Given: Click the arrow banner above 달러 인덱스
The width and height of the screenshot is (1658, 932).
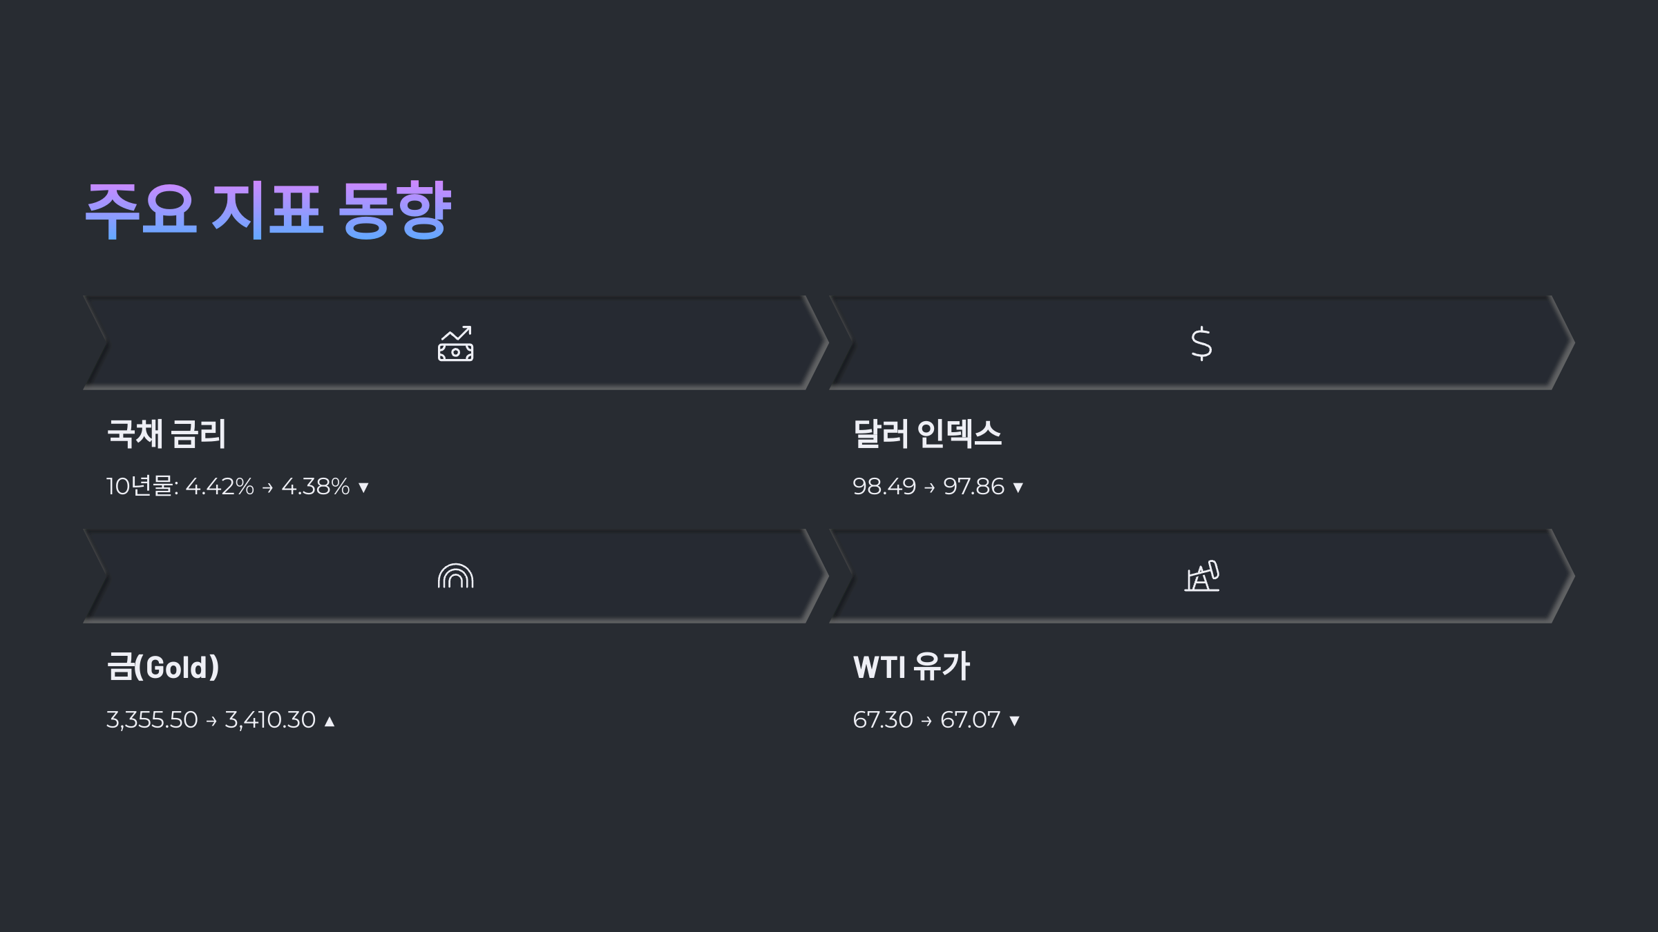Looking at the screenshot, I should click(x=1202, y=342).
